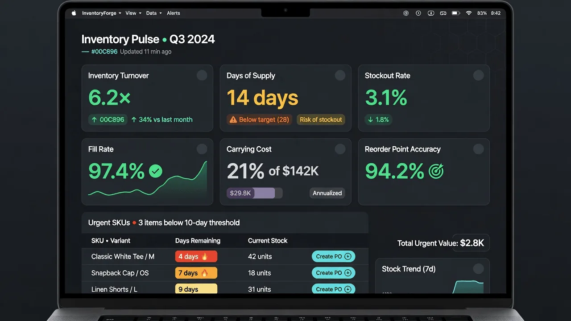Screen dimensions: 571x321
Task: Toggle the Reorder Point Accuracy card circle
Action: (479, 149)
